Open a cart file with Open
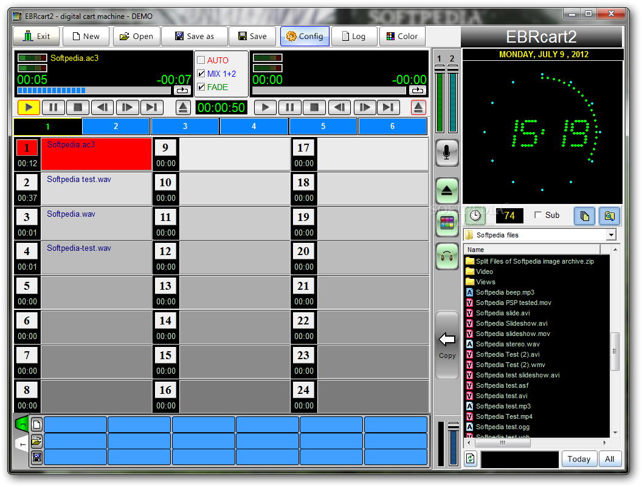 (136, 36)
